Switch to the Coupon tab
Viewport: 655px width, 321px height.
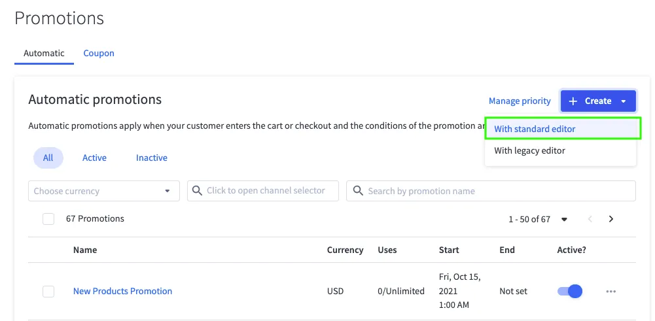tap(99, 53)
